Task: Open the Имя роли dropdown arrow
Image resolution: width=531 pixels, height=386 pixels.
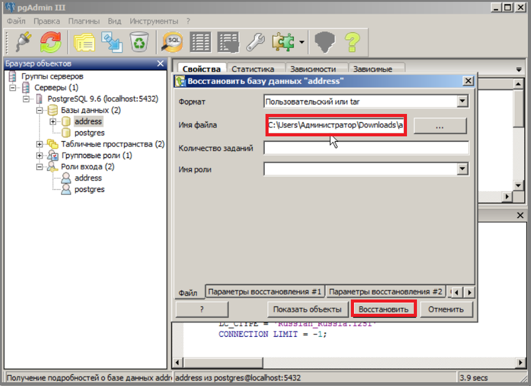Action: click(x=462, y=169)
